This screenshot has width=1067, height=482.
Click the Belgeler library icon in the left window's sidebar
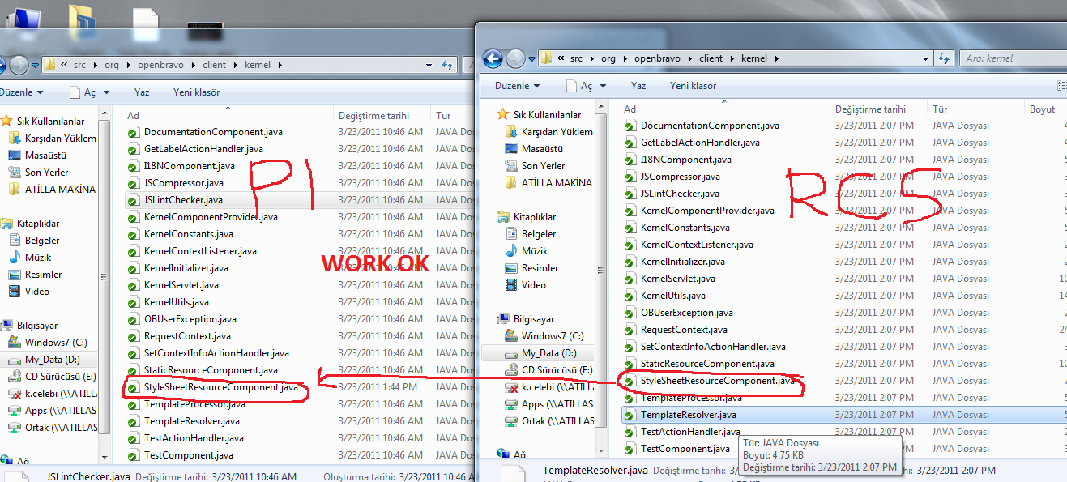(15, 240)
